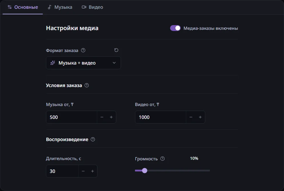Click into the Музыка от input field

[71, 117]
